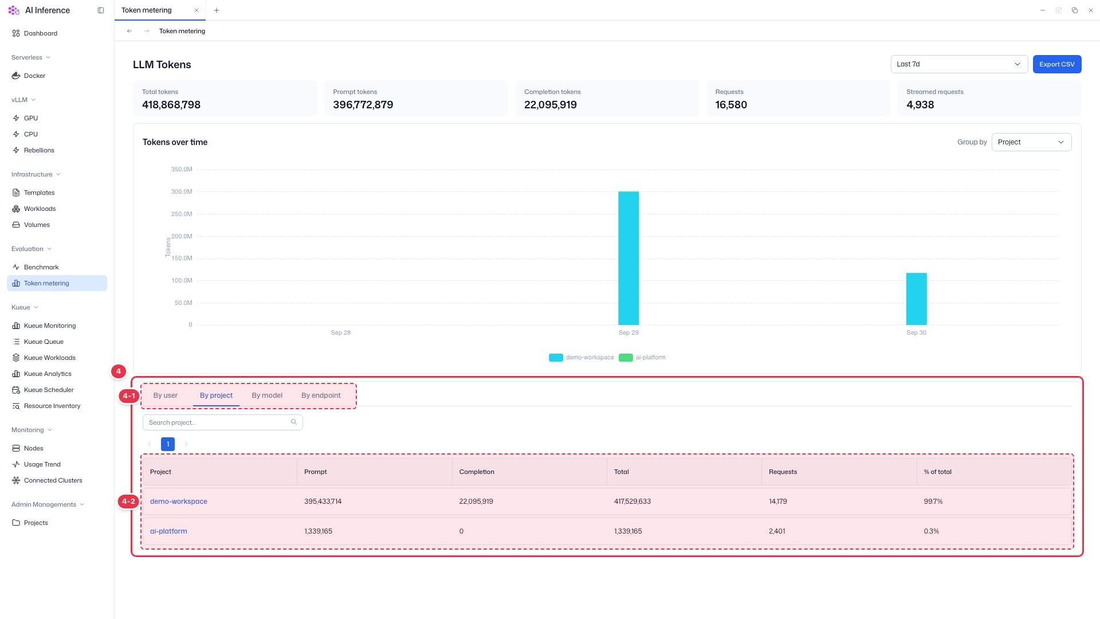Click the search magnifier icon in project search

pos(294,422)
